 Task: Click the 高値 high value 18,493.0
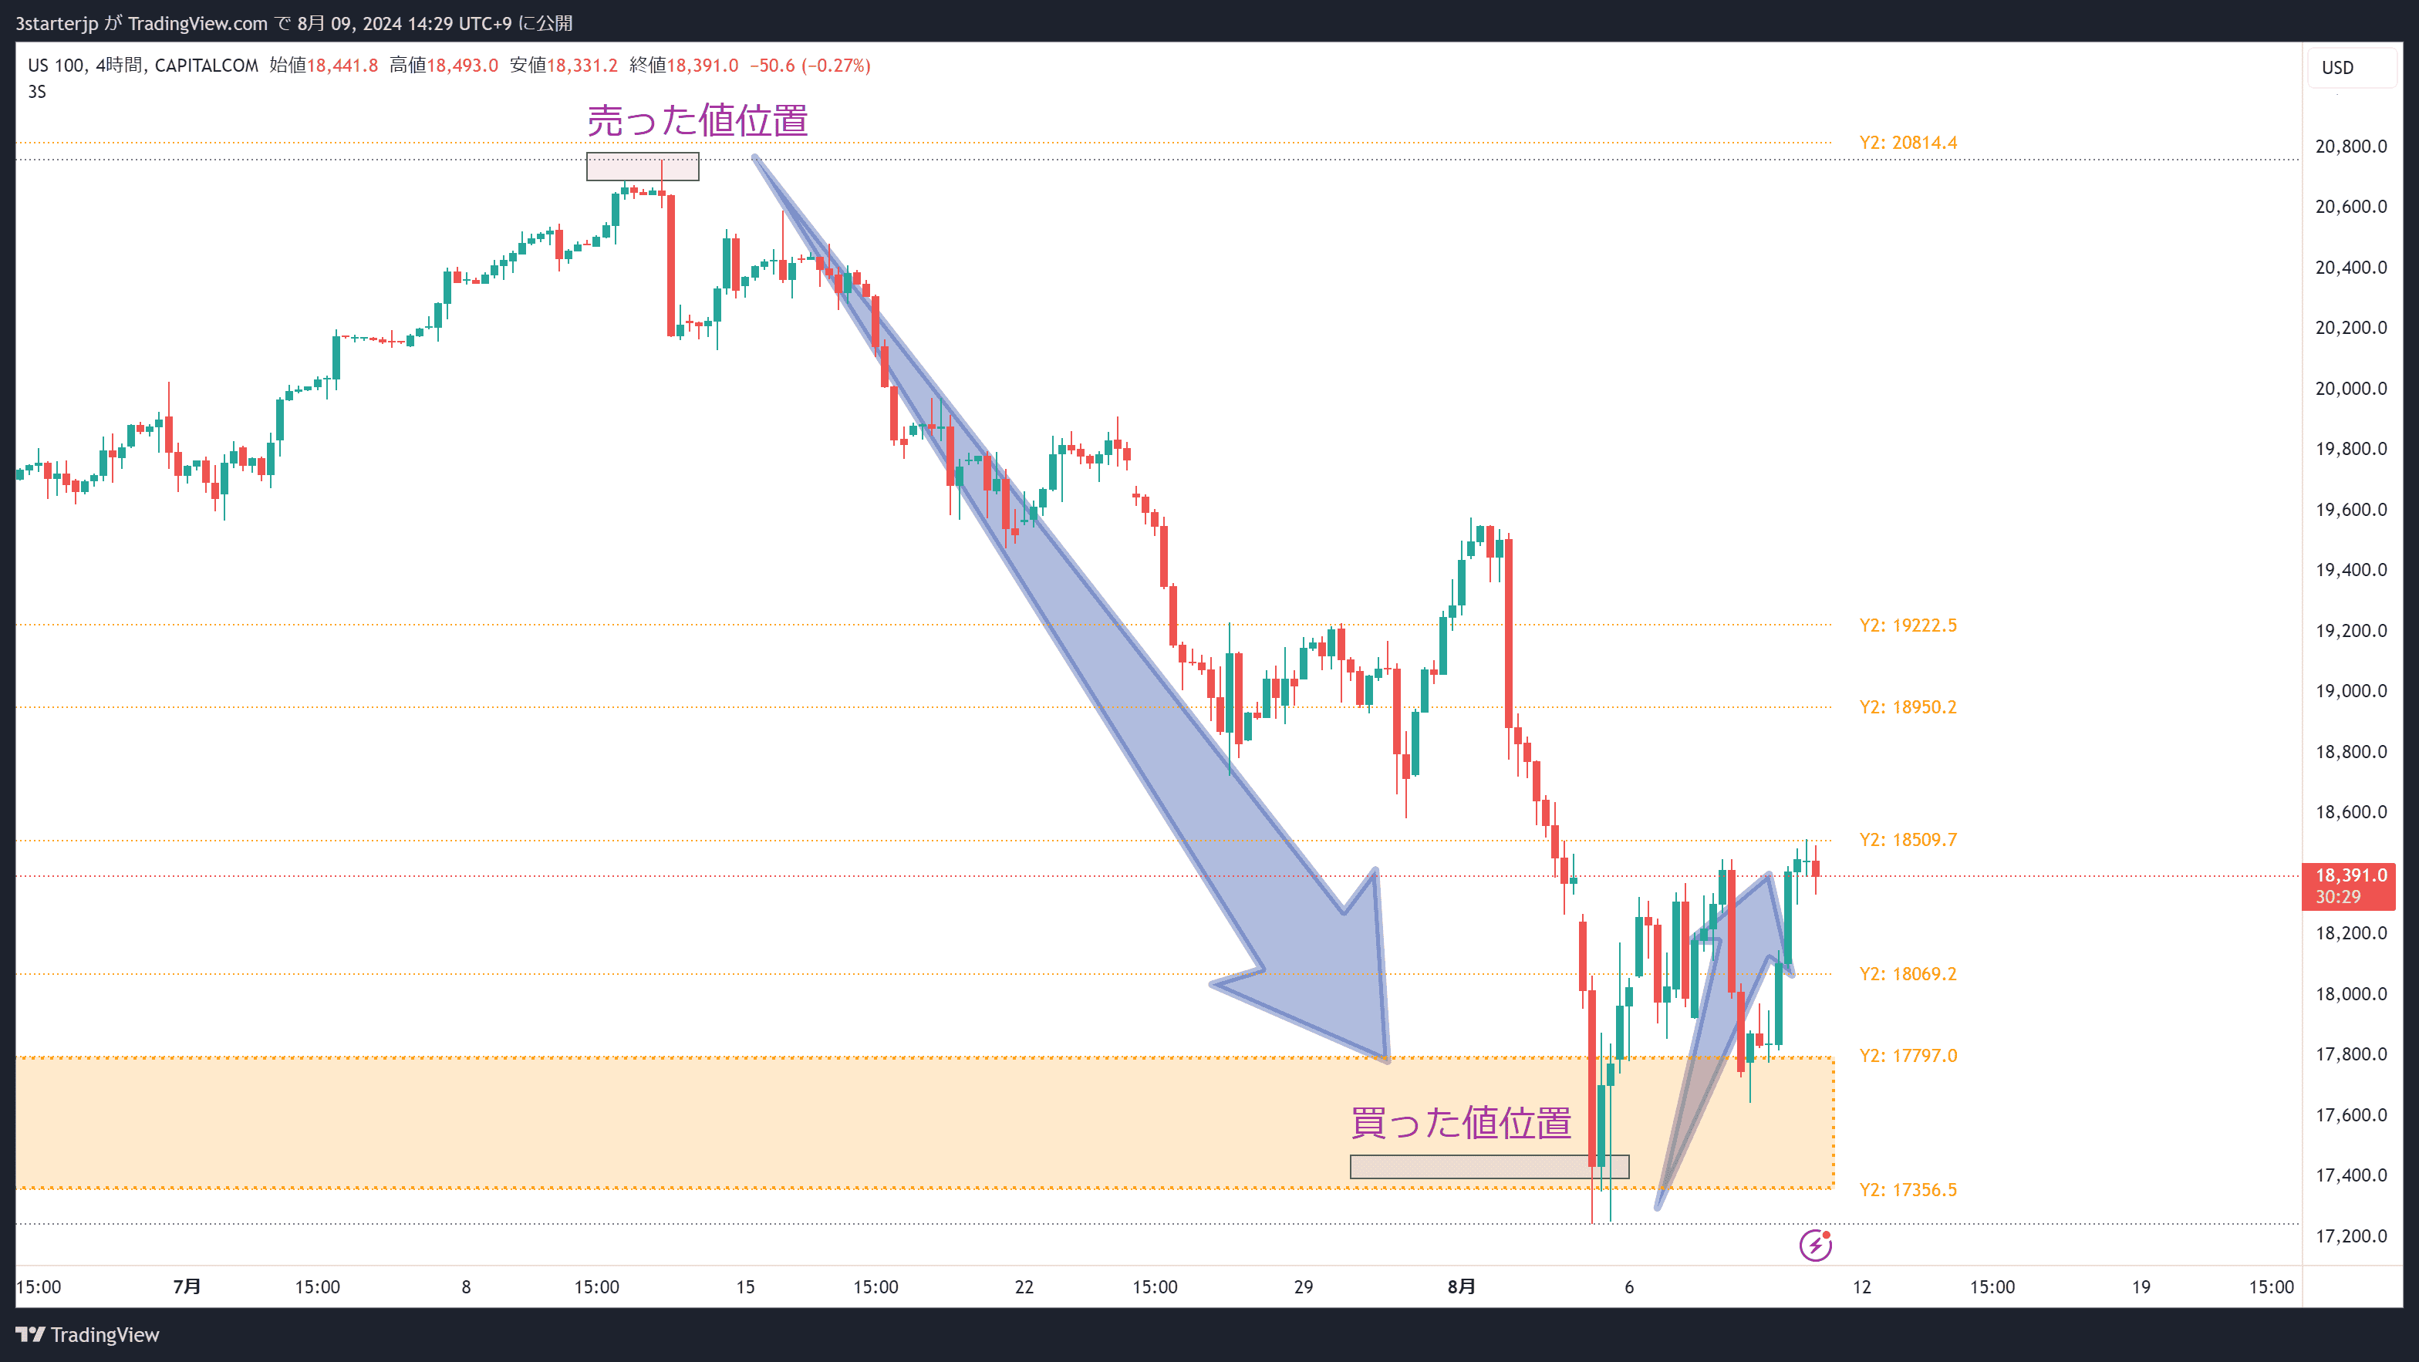pos(463,65)
